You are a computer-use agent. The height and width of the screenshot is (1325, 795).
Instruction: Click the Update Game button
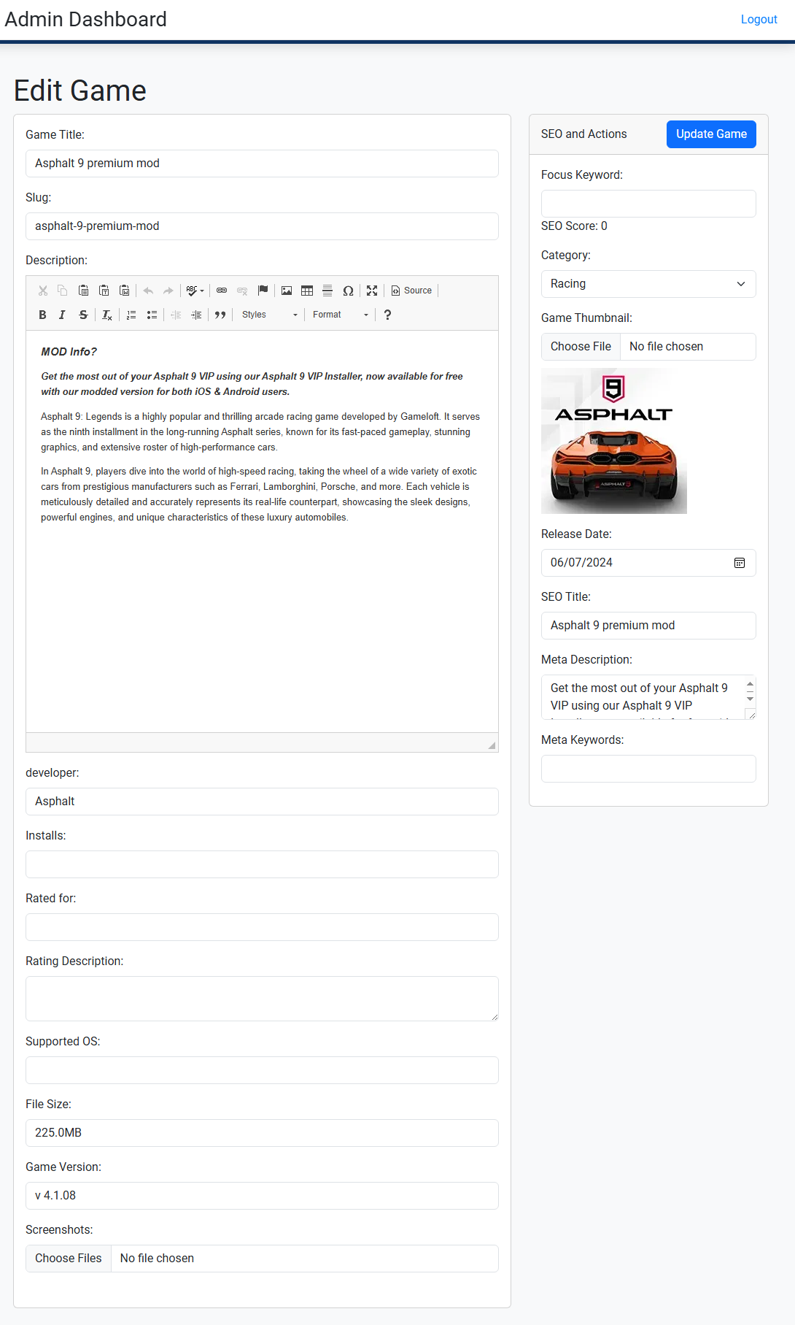[x=711, y=134]
